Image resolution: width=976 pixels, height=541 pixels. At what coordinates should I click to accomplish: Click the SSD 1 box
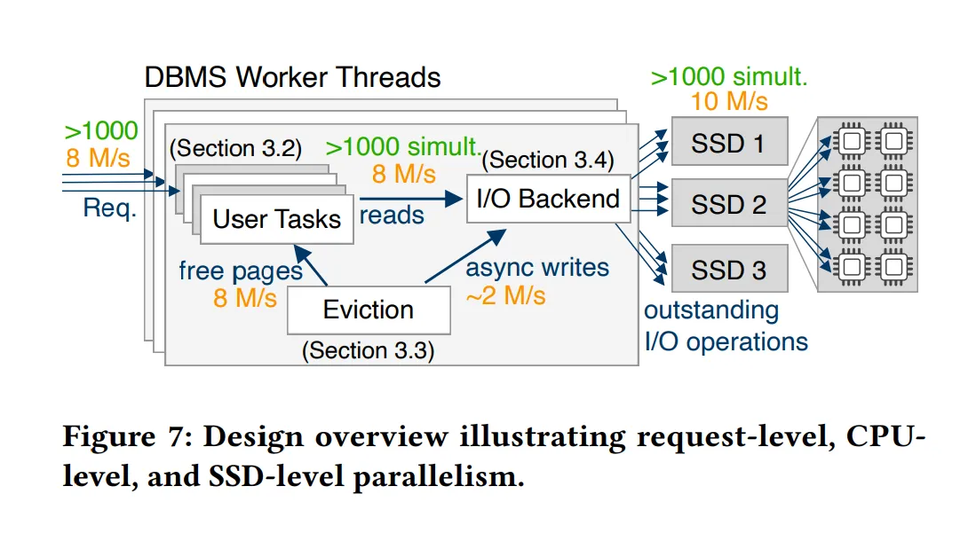729,141
